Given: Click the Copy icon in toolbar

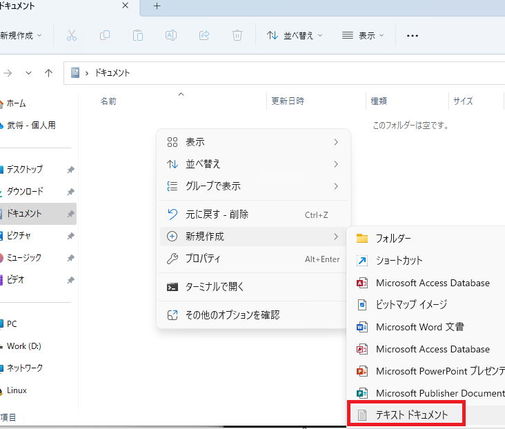Looking at the screenshot, I should tap(105, 35).
